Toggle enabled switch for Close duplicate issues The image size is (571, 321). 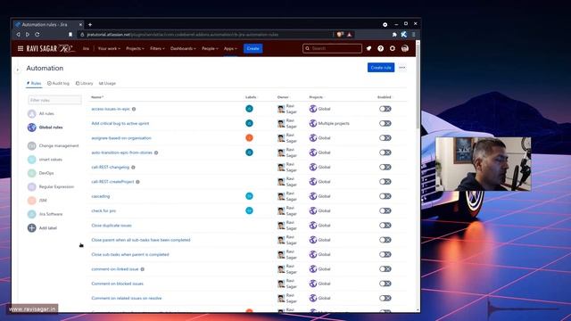click(385, 226)
